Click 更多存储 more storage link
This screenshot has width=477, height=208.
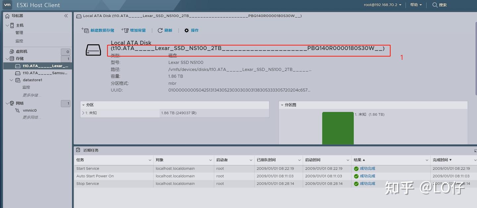(32, 95)
